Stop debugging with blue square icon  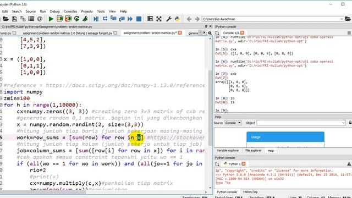coord(139,19)
